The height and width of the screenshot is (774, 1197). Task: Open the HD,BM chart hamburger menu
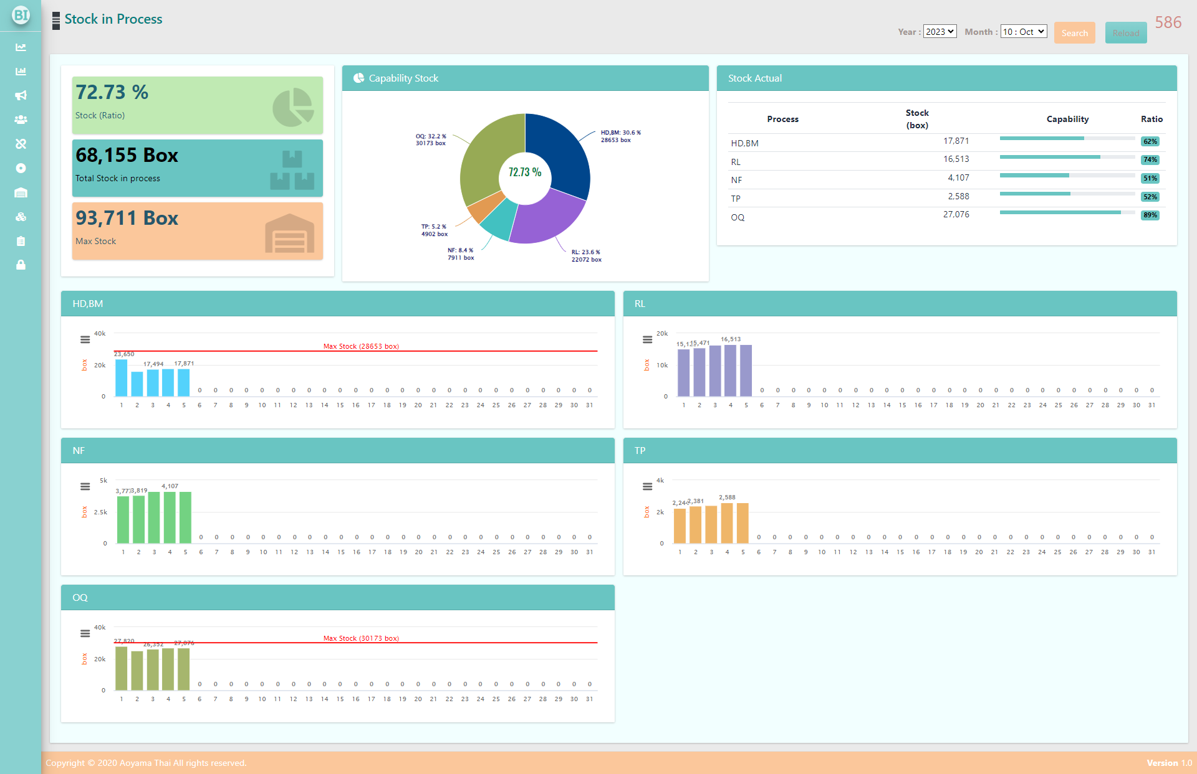point(85,339)
